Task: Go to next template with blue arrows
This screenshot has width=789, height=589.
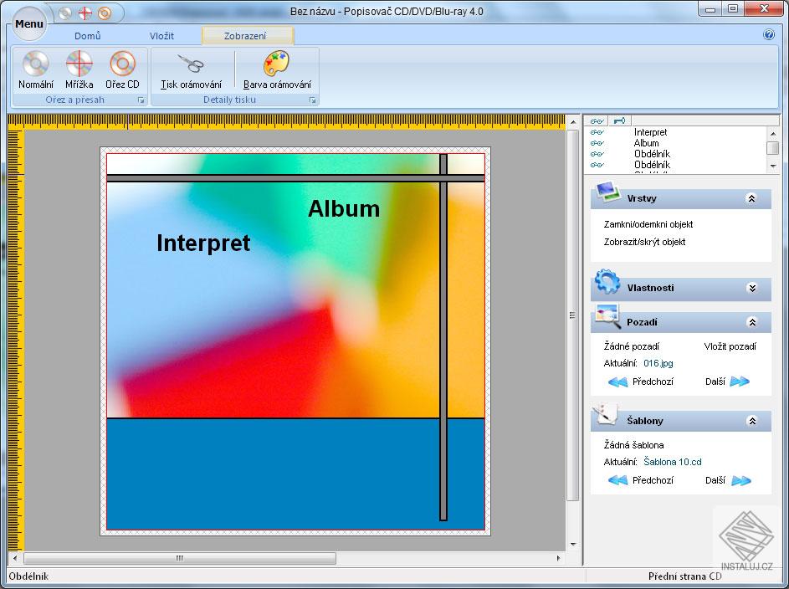Action: point(740,481)
